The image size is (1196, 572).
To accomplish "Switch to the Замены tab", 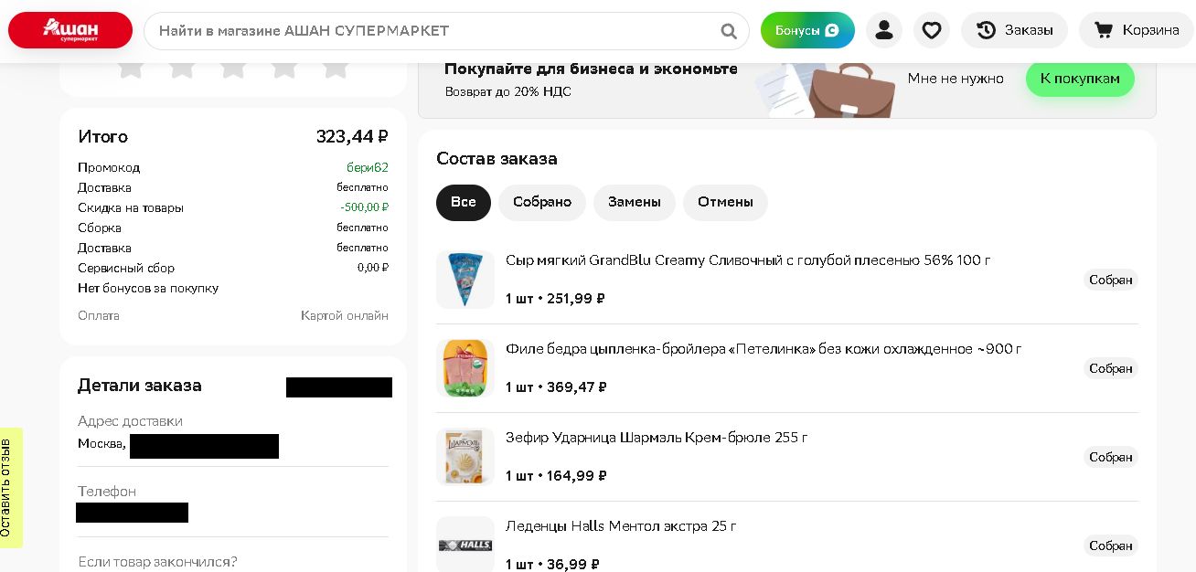I will 634,202.
